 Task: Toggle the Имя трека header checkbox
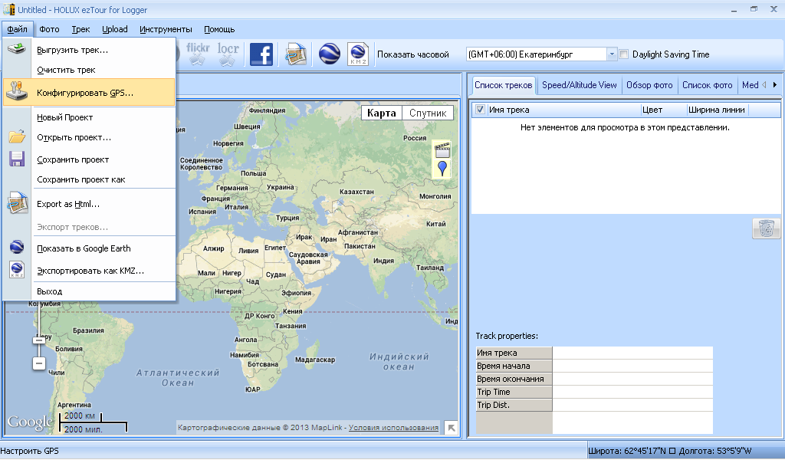click(x=480, y=110)
